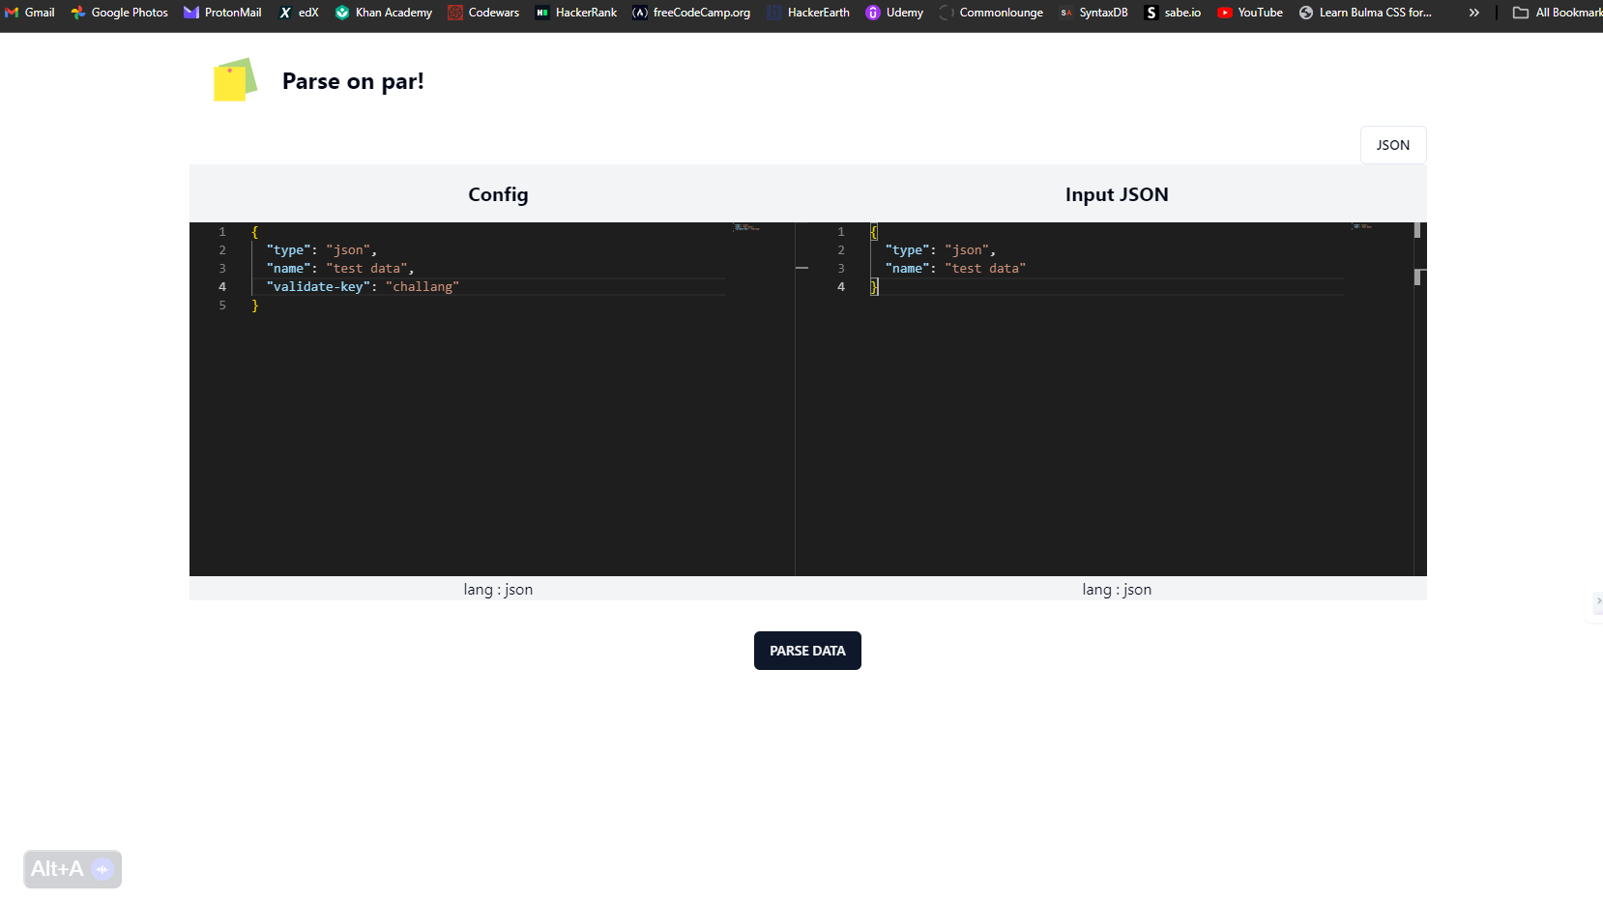Click the Input JSON editor minimap

pyautogui.click(x=1363, y=226)
